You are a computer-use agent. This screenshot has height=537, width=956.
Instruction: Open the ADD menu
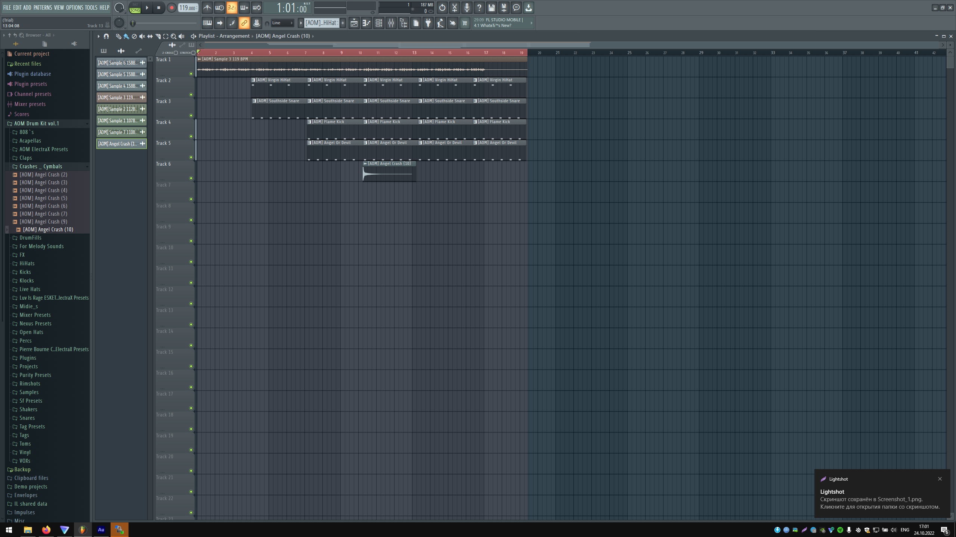[x=27, y=7]
